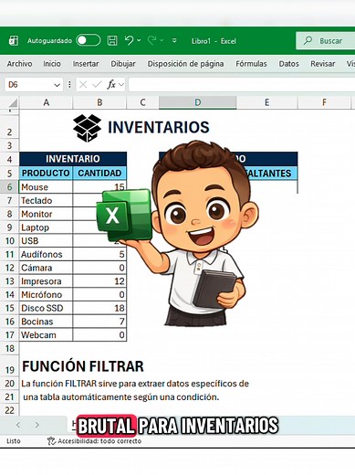Select the USB product cell
Image resolution: width=355 pixels, height=475 pixels.
point(46,240)
